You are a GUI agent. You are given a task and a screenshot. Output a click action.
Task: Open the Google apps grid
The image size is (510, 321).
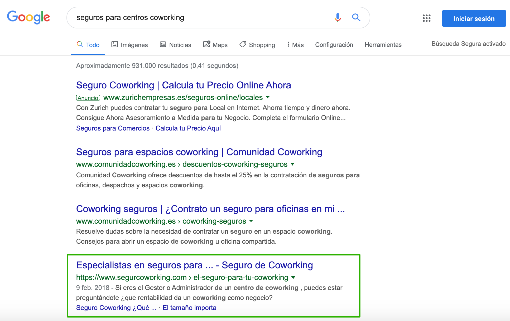[426, 18]
